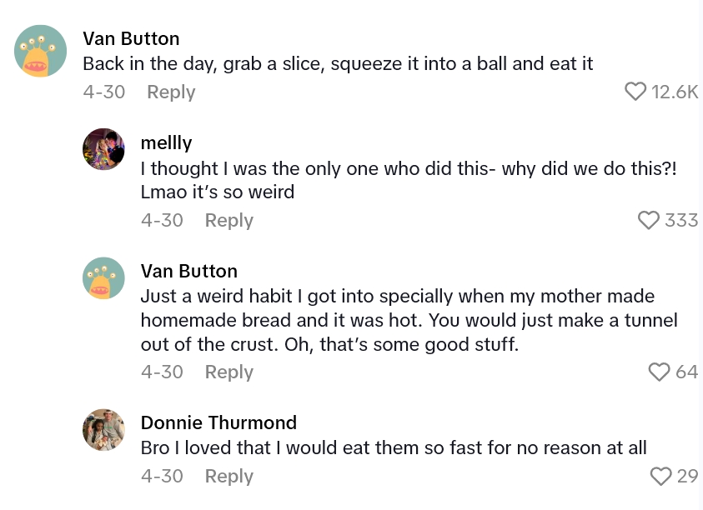Select the 4-30 date under Donnie Thurmond's reply
Screen dimensions: 703x510
162,476
